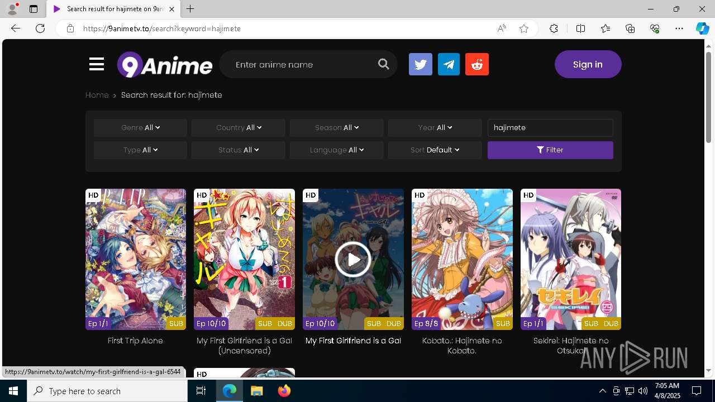Toggle Read aloud icon in address bar
Viewport: 715px width, 402px height.
click(502, 28)
